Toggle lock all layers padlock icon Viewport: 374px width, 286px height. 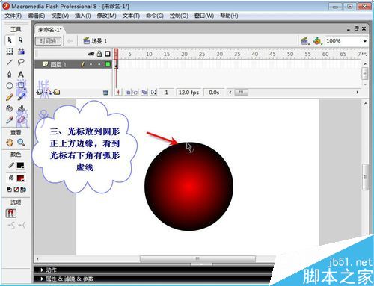pyautogui.click(x=99, y=54)
